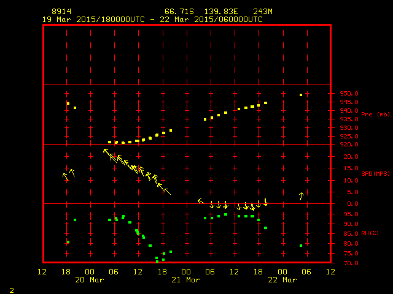Select the latitude value 66.71S
Image resolution: width=393 pixels, height=294 pixels.
pos(179,12)
